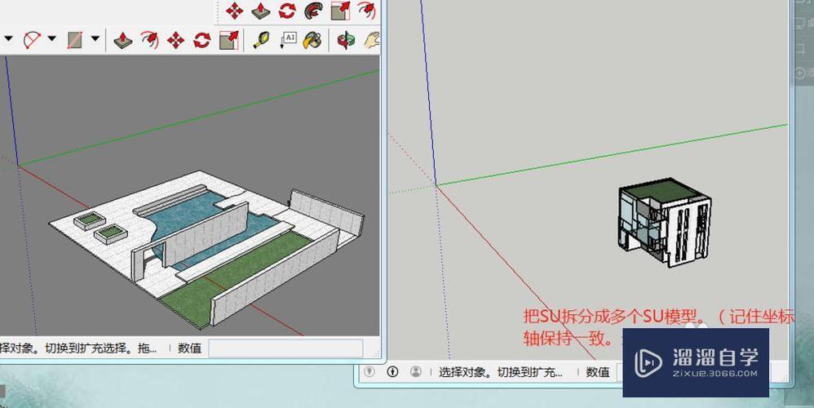Select the Move tool in lower toolbar
This screenshot has height=408, width=814.
point(175,39)
